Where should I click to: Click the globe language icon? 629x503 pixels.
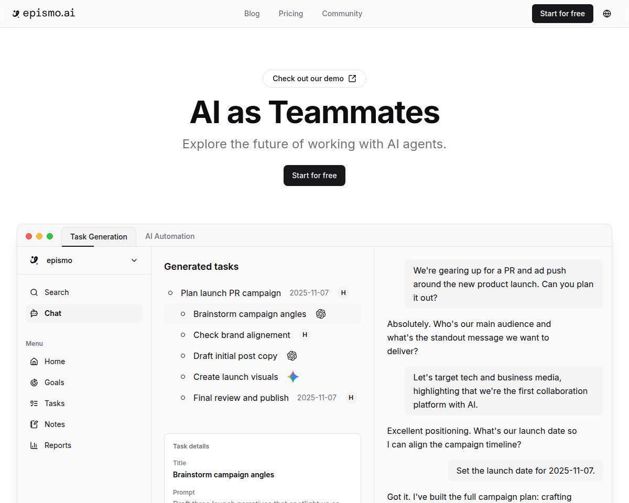(607, 14)
